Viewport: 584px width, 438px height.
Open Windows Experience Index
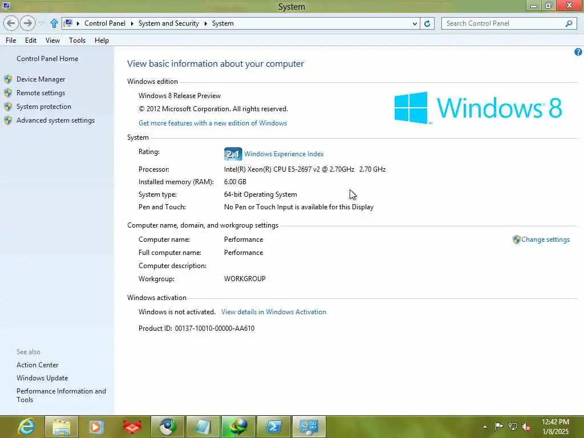point(284,154)
